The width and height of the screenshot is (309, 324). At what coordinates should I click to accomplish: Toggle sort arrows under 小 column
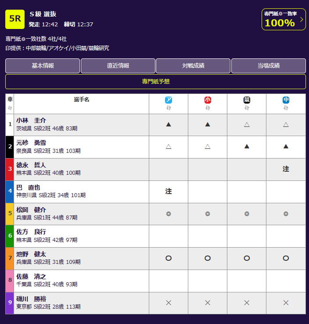pos(208,108)
